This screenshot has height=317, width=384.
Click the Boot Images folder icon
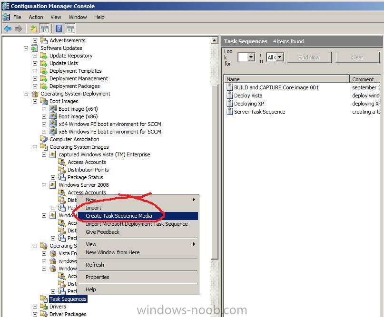tap(44, 101)
